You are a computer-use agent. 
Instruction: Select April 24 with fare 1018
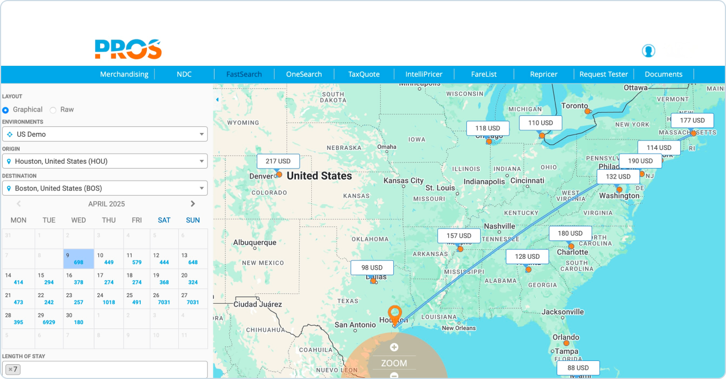click(109, 299)
